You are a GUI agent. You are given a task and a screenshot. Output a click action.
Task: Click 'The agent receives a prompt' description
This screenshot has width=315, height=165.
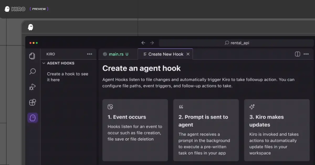coord(204,144)
